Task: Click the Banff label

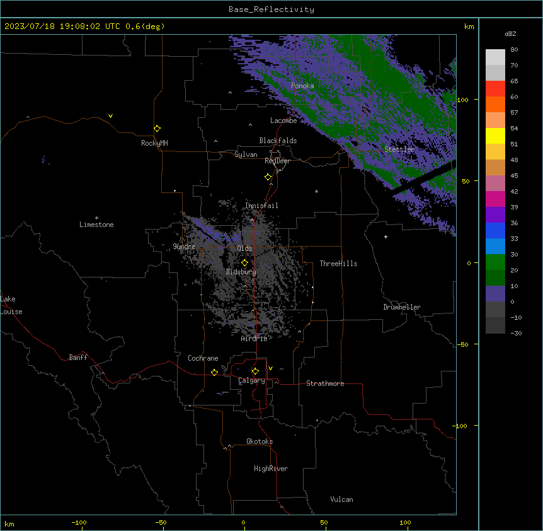Action: pos(78,358)
